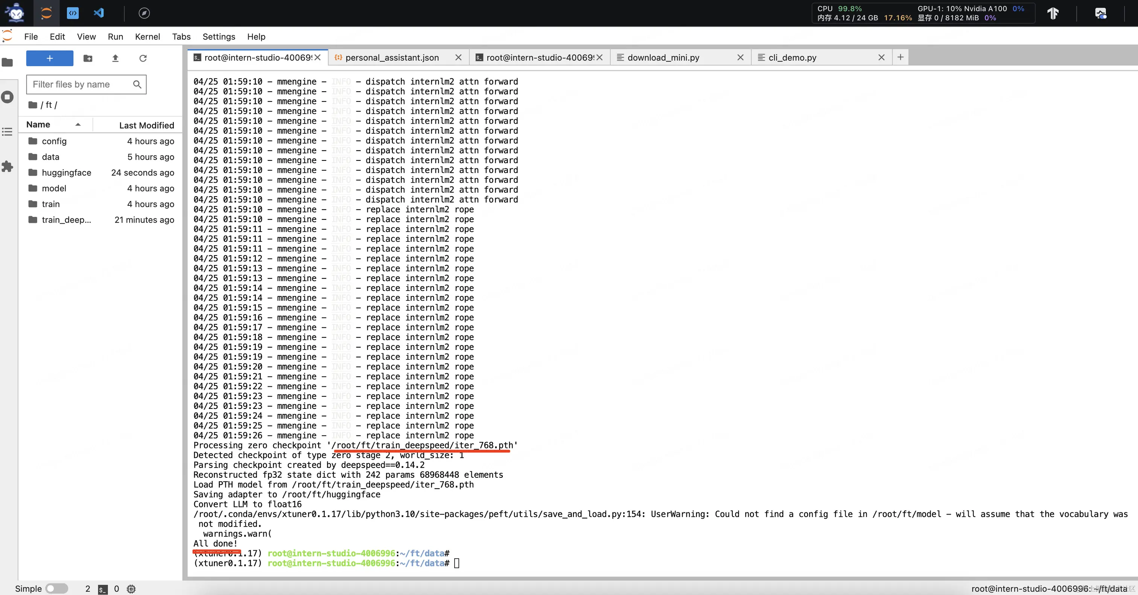
Task: Launch VS Code from the top bar
Action: (x=99, y=13)
